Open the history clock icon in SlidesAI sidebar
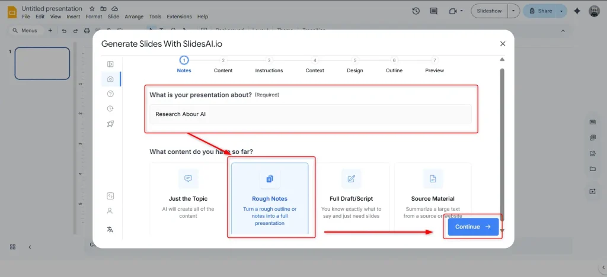Viewport: 607px width, 277px height. pos(110,108)
